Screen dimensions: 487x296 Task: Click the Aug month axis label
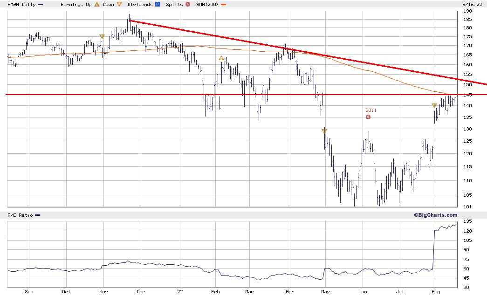pos(436,292)
